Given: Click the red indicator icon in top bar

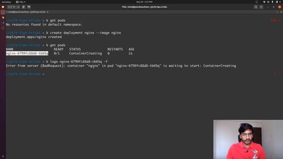Looking at the screenshot, I should (257, 2).
